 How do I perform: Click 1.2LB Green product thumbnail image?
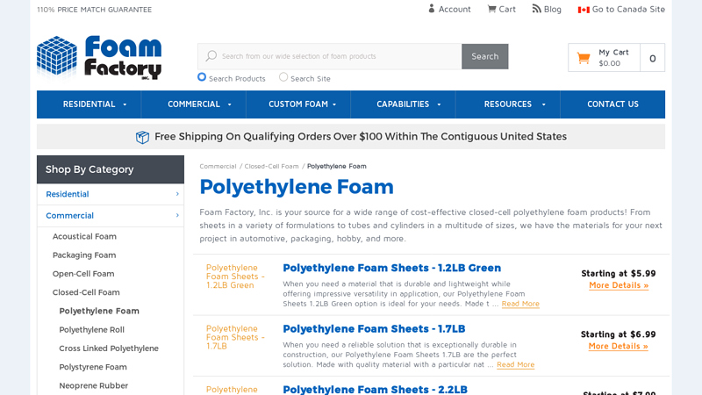pos(235,276)
